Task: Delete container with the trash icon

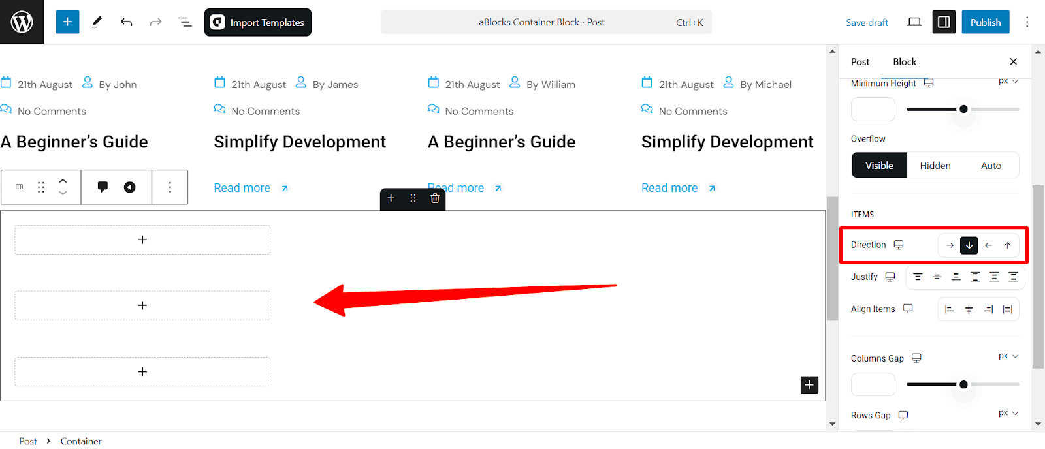Action: pyautogui.click(x=435, y=198)
